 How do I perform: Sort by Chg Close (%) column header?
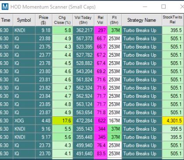click(63, 20)
